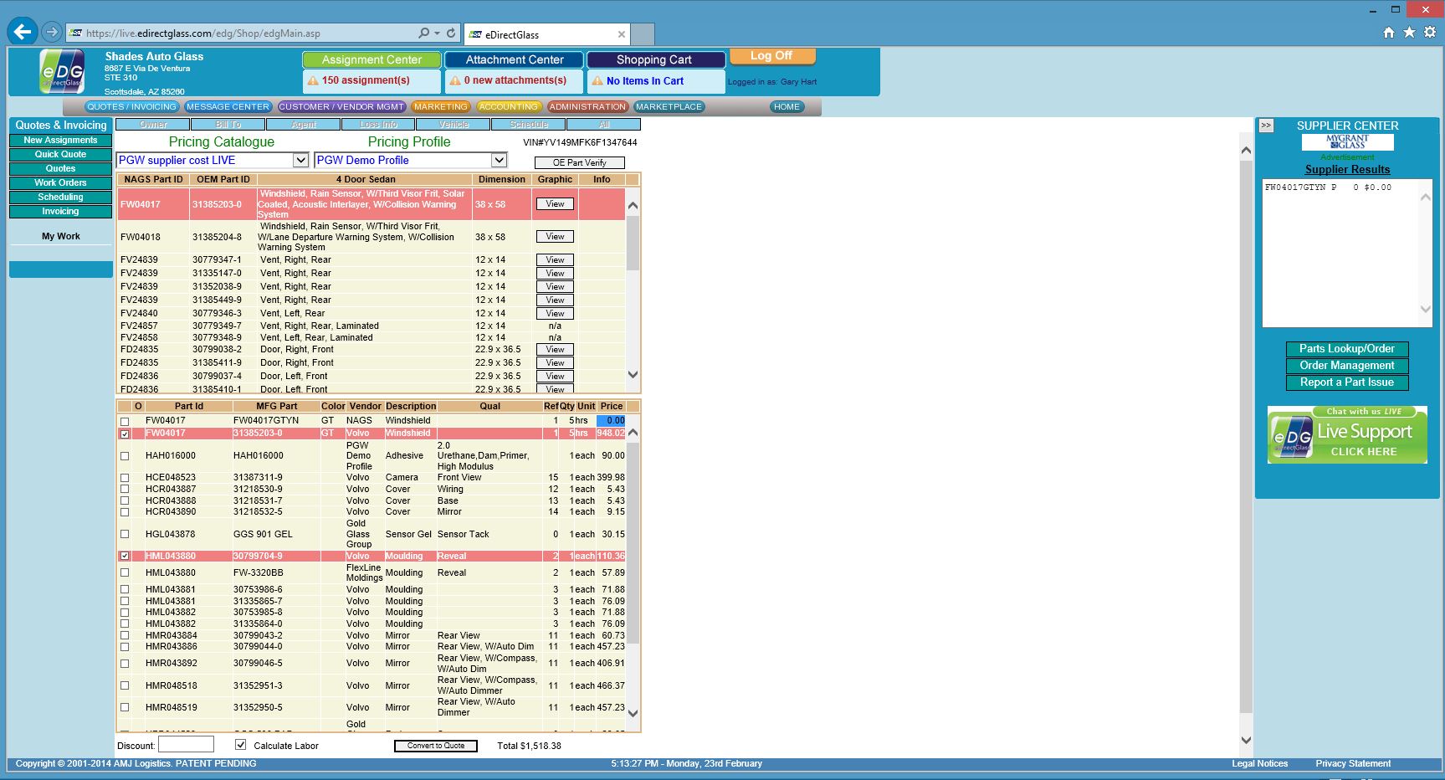Image resolution: width=1445 pixels, height=780 pixels.
Task: Switch to the Loss Info tab
Action: coord(378,125)
